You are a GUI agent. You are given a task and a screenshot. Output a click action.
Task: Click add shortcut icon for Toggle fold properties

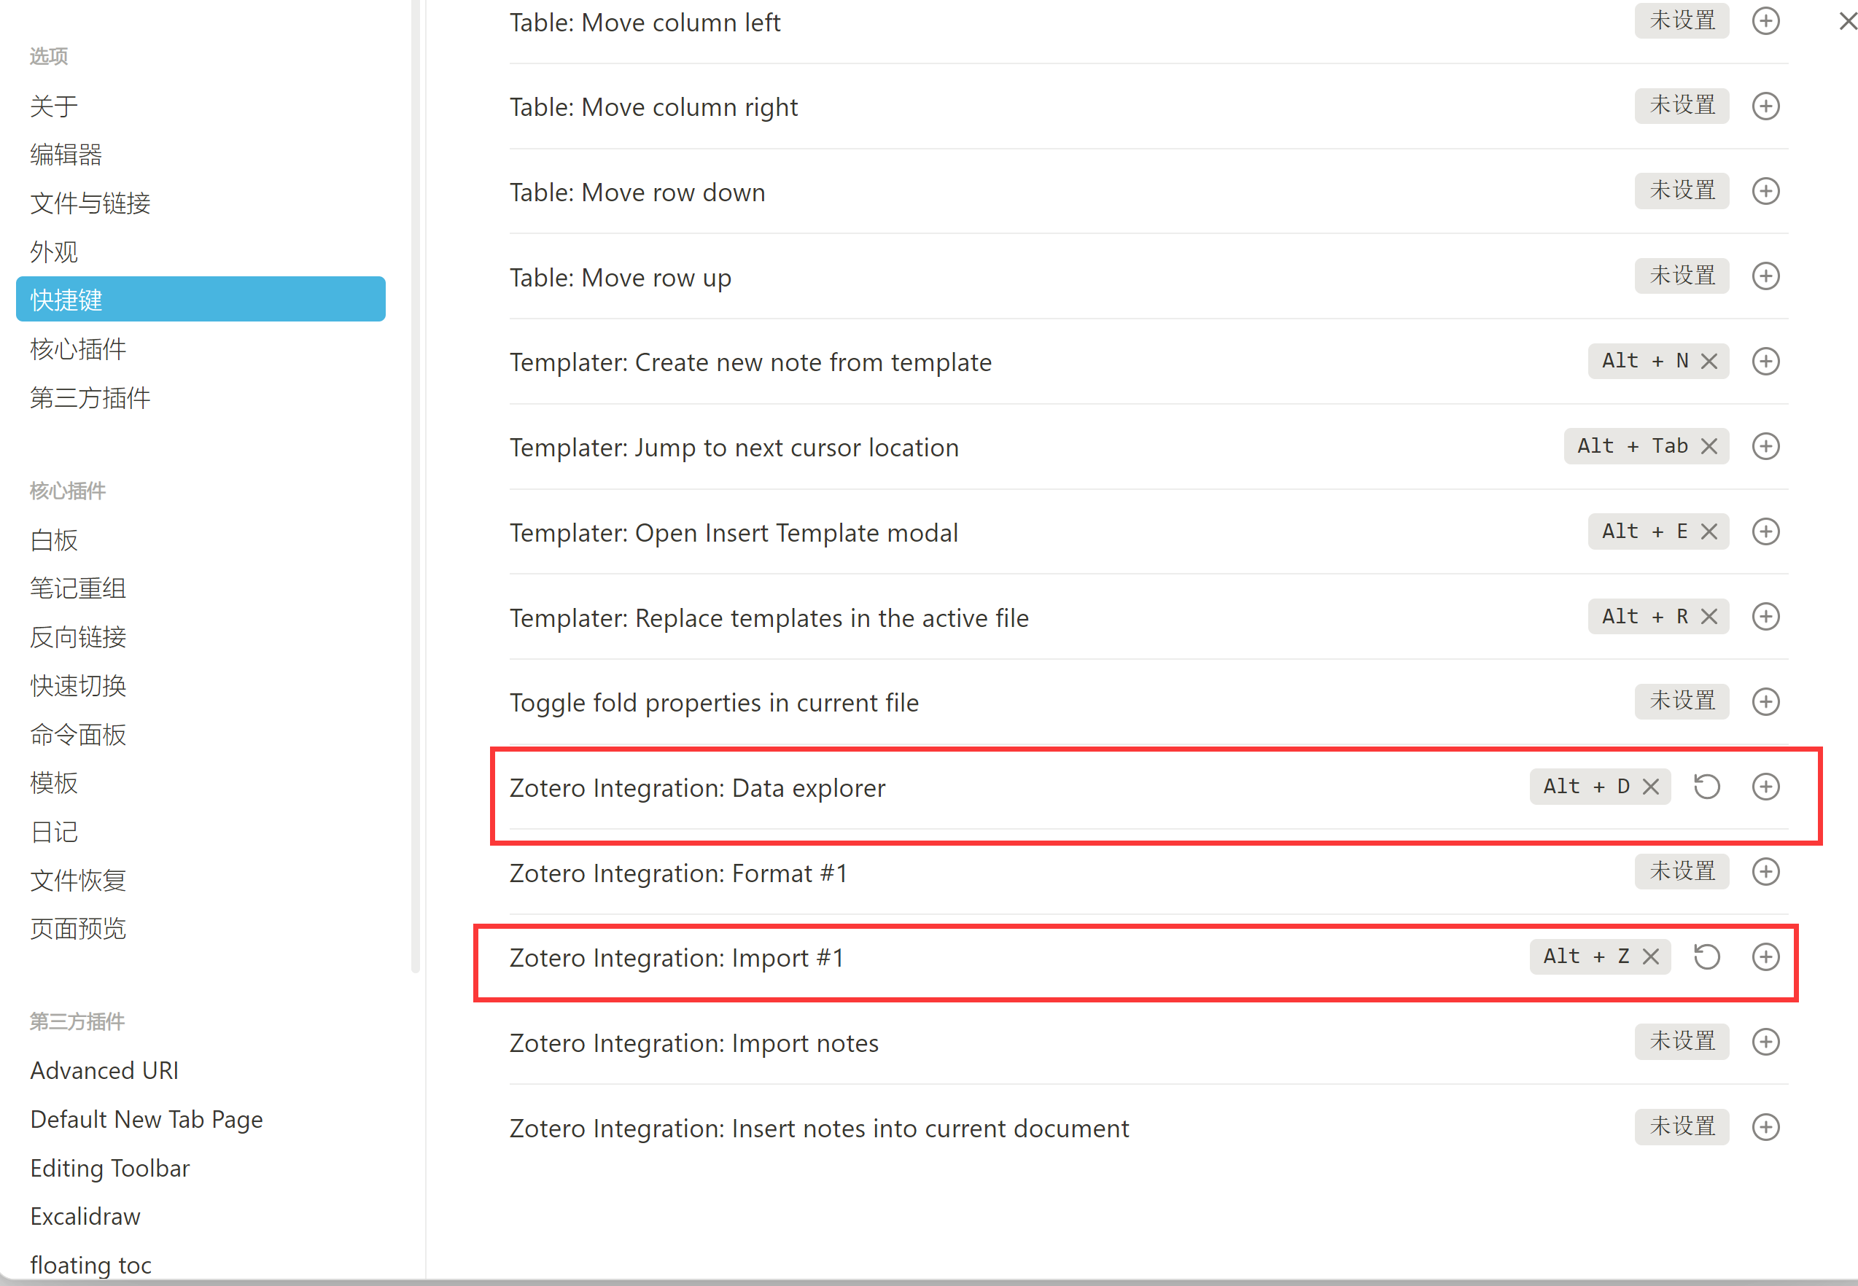click(x=1769, y=701)
